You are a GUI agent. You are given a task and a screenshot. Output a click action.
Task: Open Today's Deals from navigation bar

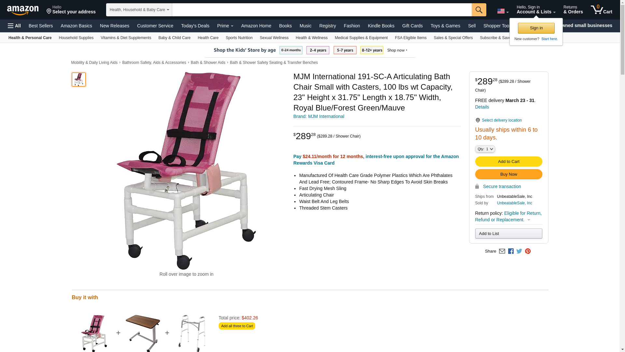click(x=195, y=26)
